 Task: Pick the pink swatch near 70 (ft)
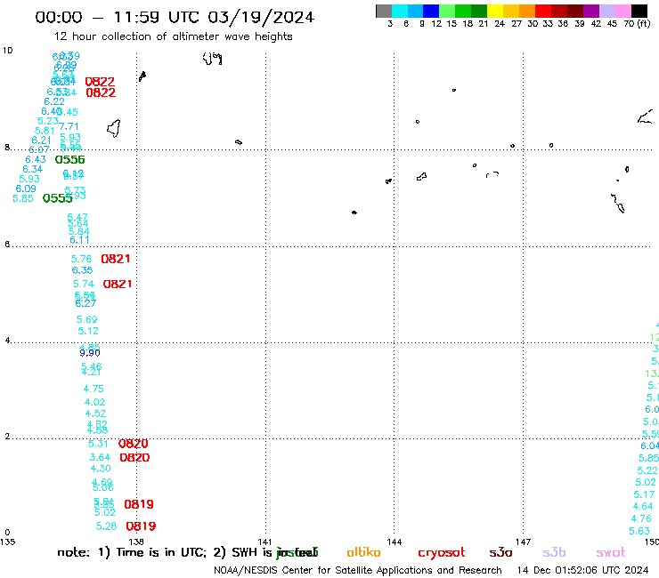[x=622, y=11]
